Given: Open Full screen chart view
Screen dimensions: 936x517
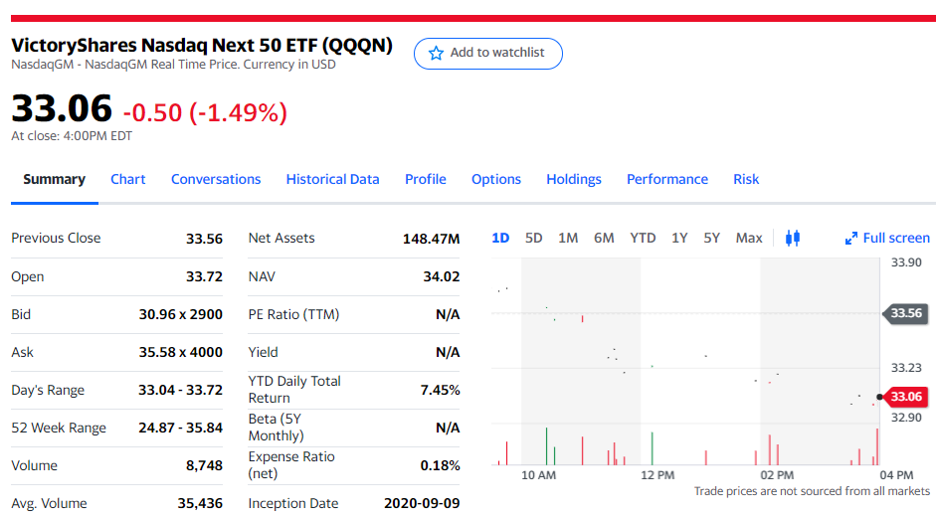Looking at the screenshot, I should point(887,239).
